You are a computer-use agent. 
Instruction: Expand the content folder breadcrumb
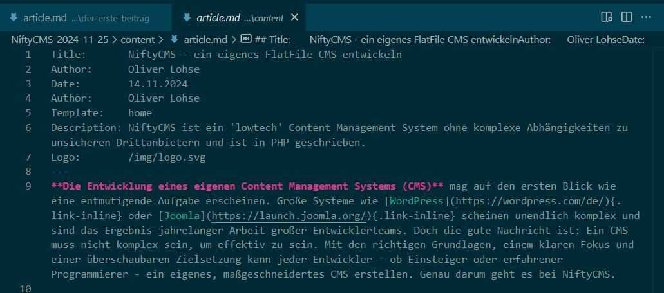(138, 40)
